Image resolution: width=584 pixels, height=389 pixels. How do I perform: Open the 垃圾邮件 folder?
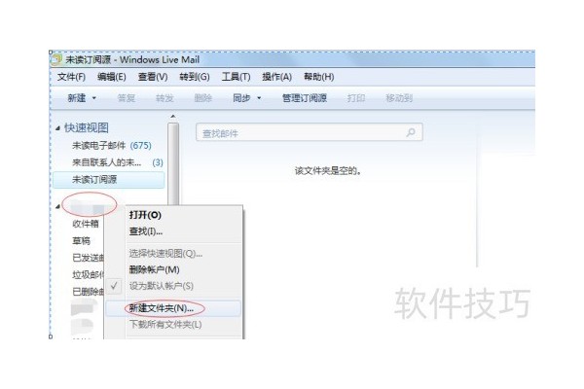pyautogui.click(x=88, y=274)
